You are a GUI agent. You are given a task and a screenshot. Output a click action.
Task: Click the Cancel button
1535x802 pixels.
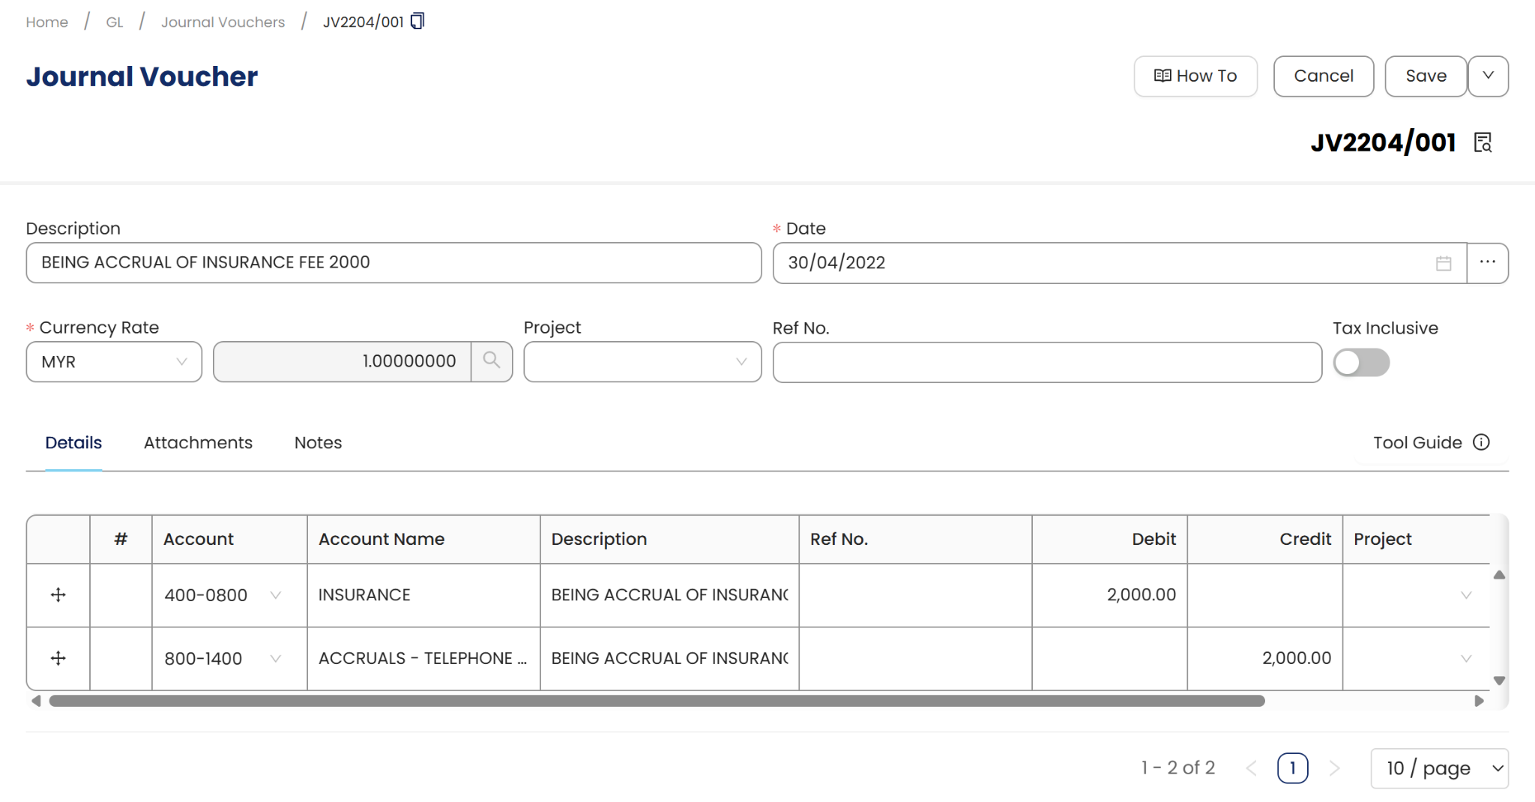coord(1323,76)
